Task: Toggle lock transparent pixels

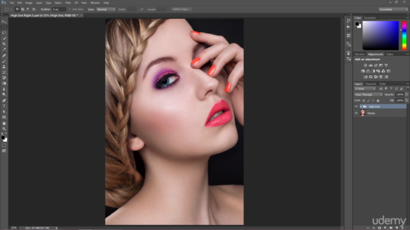Action: tap(364, 100)
